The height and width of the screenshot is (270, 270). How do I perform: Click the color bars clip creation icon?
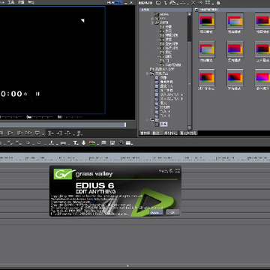point(92,143)
